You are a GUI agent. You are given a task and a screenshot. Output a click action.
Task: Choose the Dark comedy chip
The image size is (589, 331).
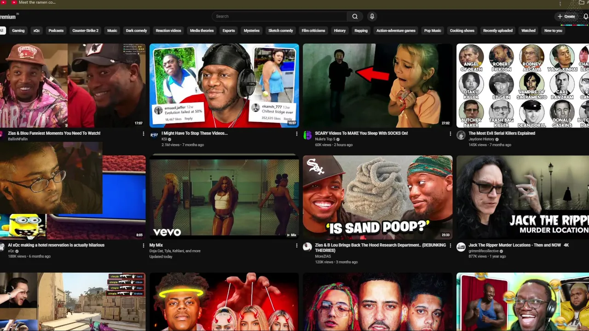(136, 31)
